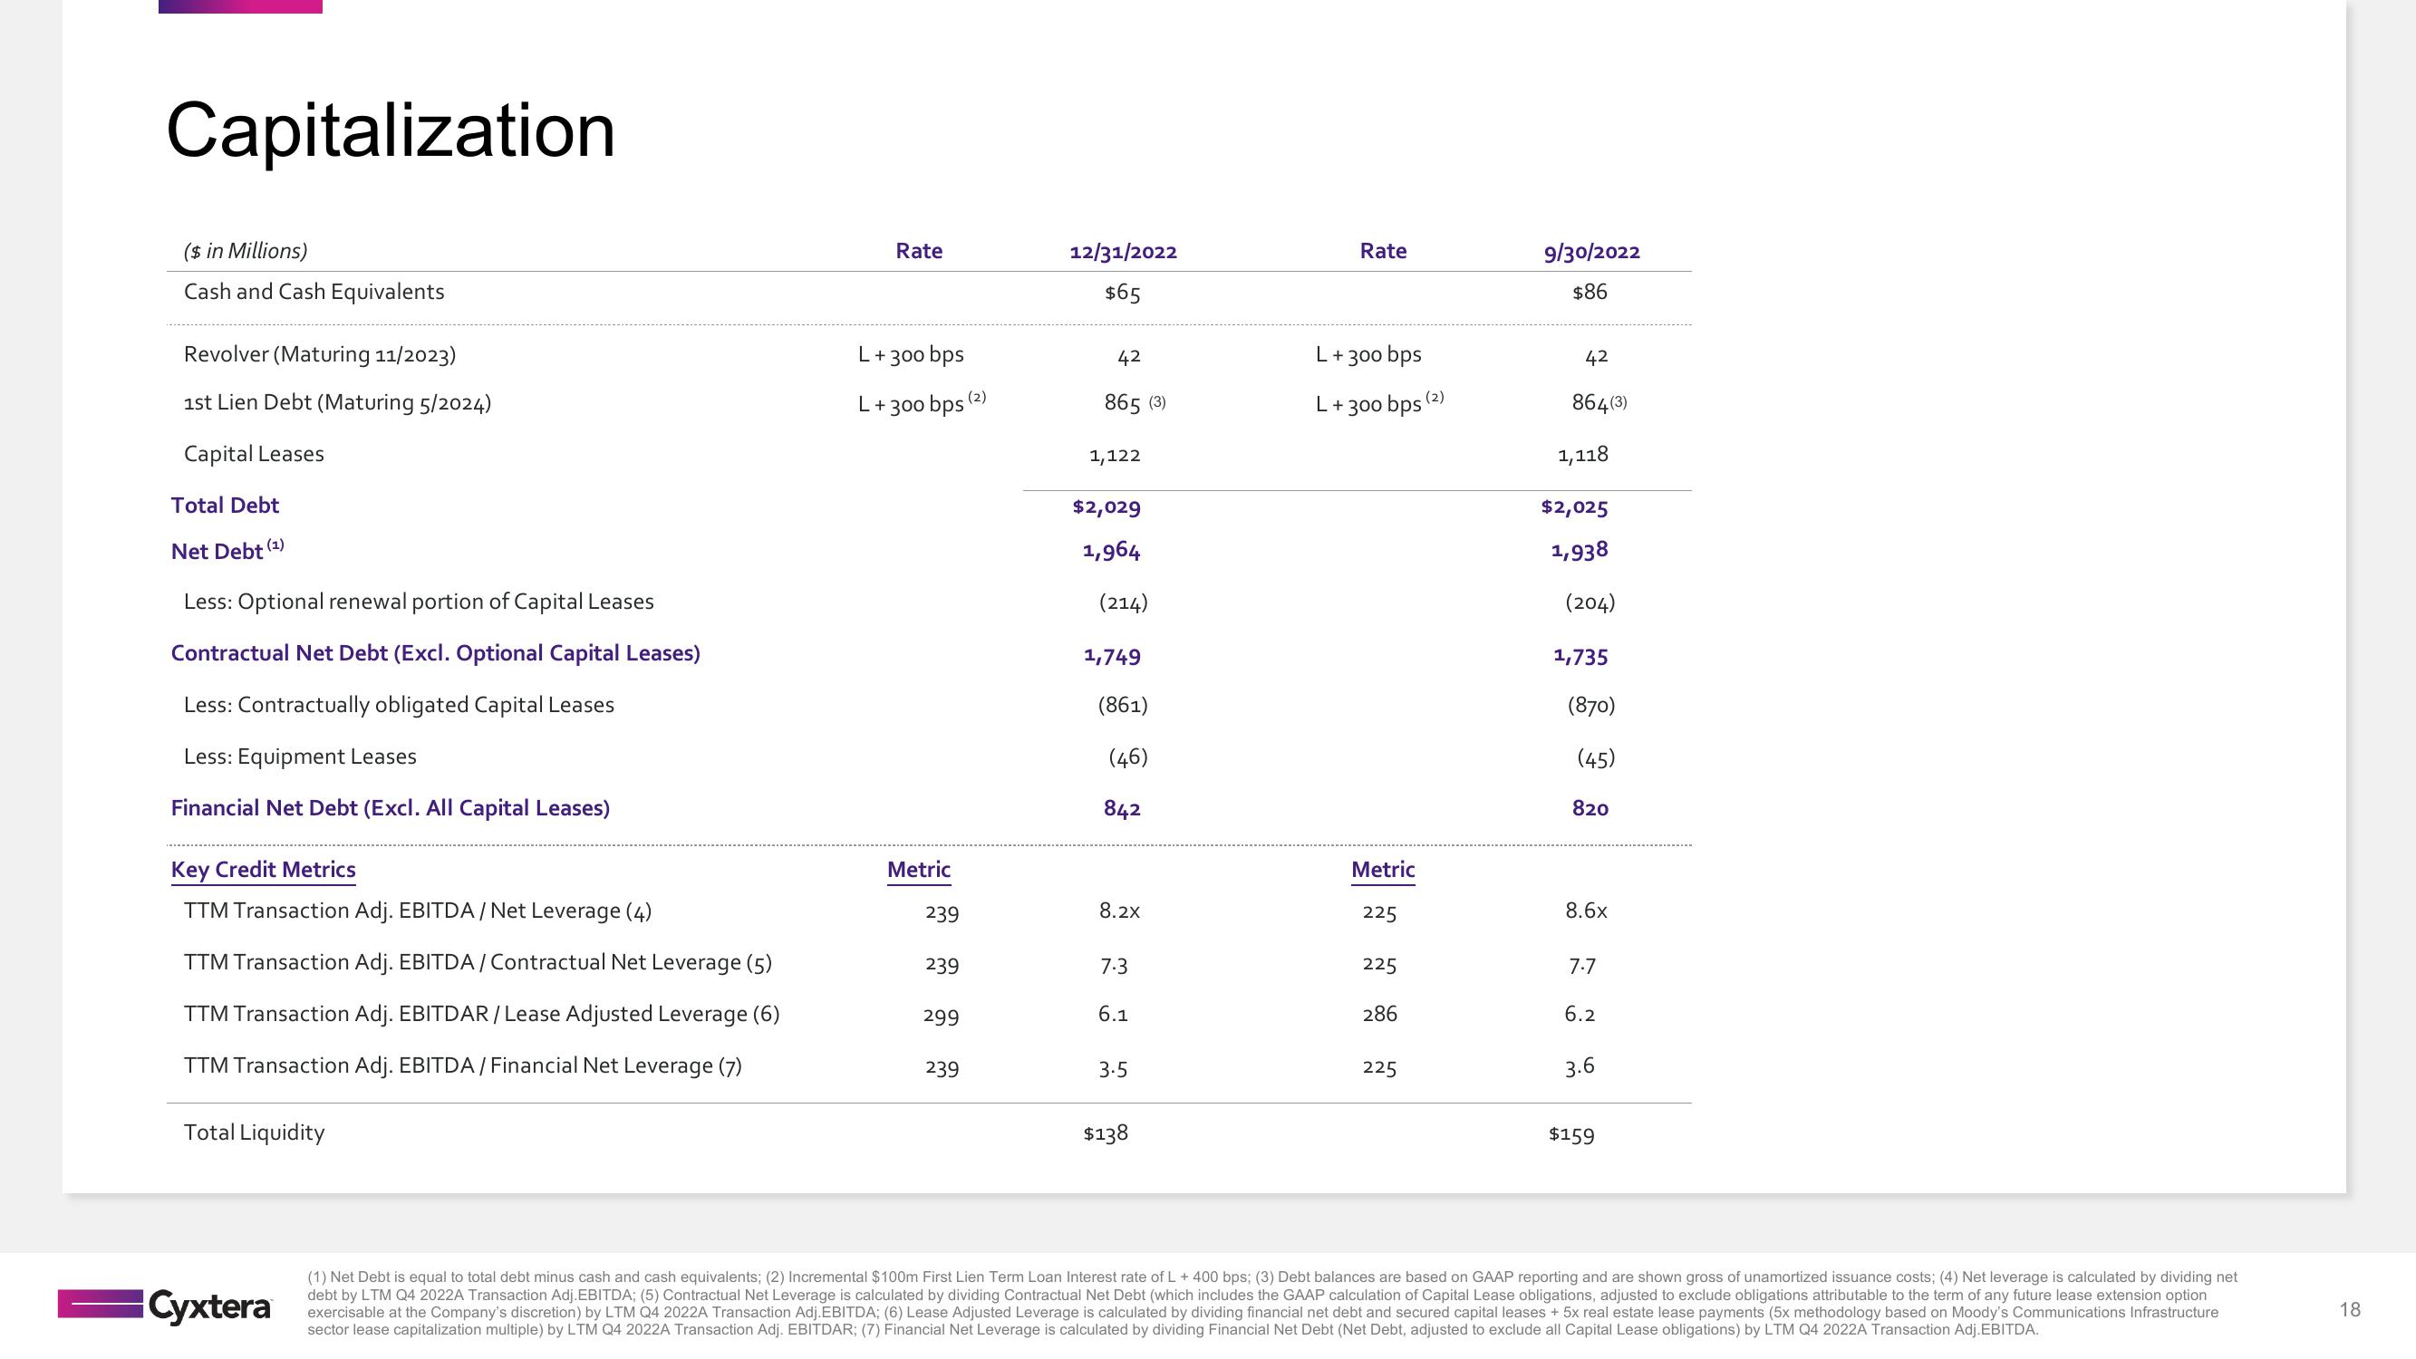Select the 'Contractual Net Debt' row label
Viewport: 2416px width, 1359px height.
[x=435, y=654]
